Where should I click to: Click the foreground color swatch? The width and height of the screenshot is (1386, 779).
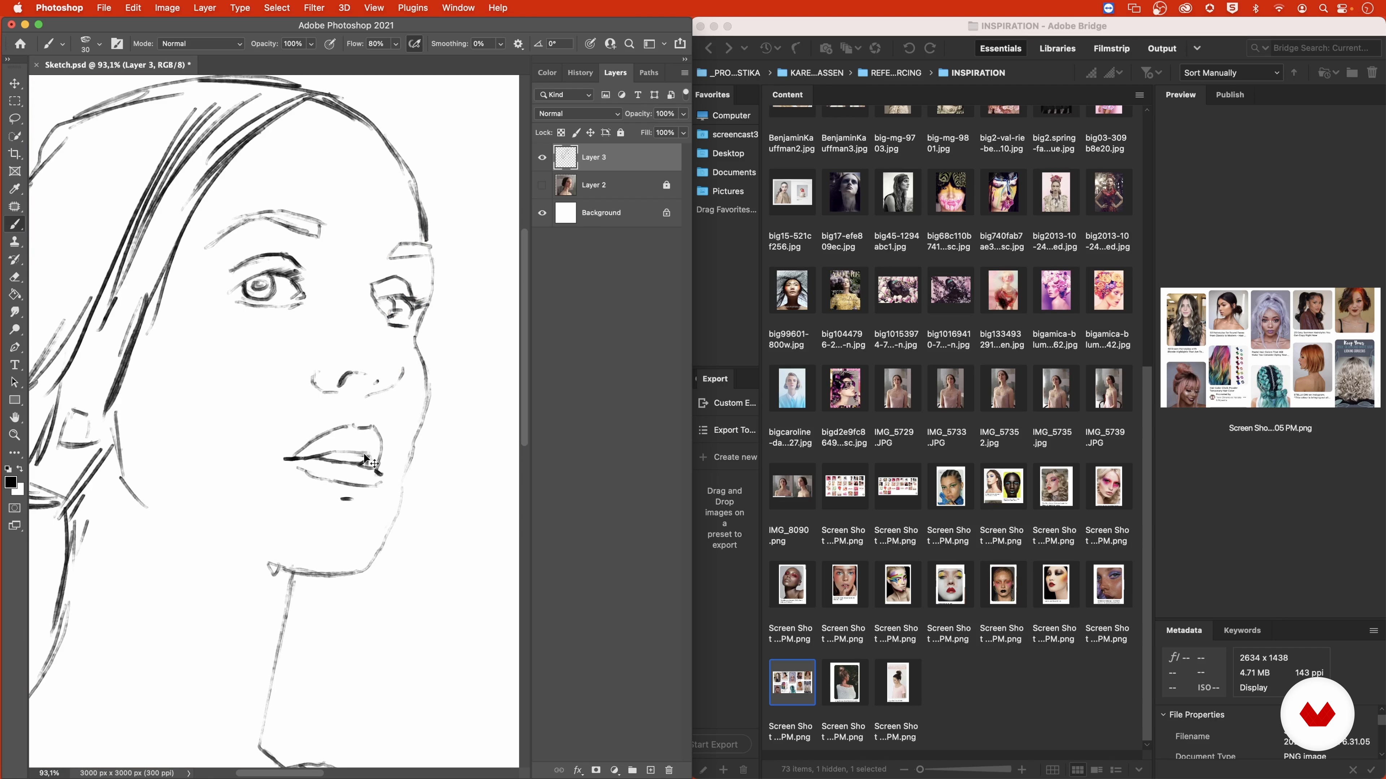point(10,482)
